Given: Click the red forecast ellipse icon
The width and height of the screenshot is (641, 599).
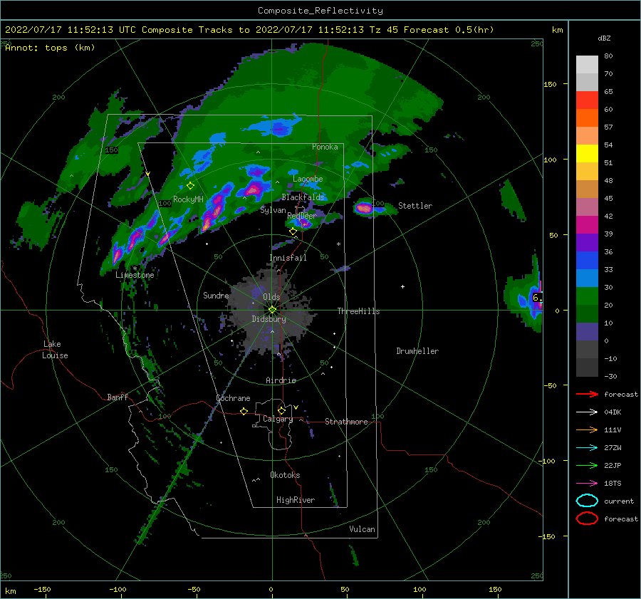Looking at the screenshot, I should pyautogui.click(x=587, y=519).
